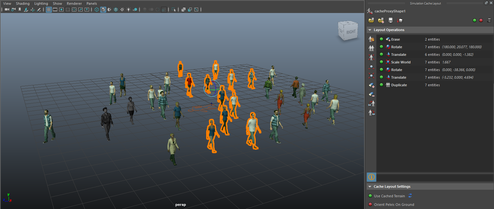
Task: Open the Panels menu
Action: (92, 3)
